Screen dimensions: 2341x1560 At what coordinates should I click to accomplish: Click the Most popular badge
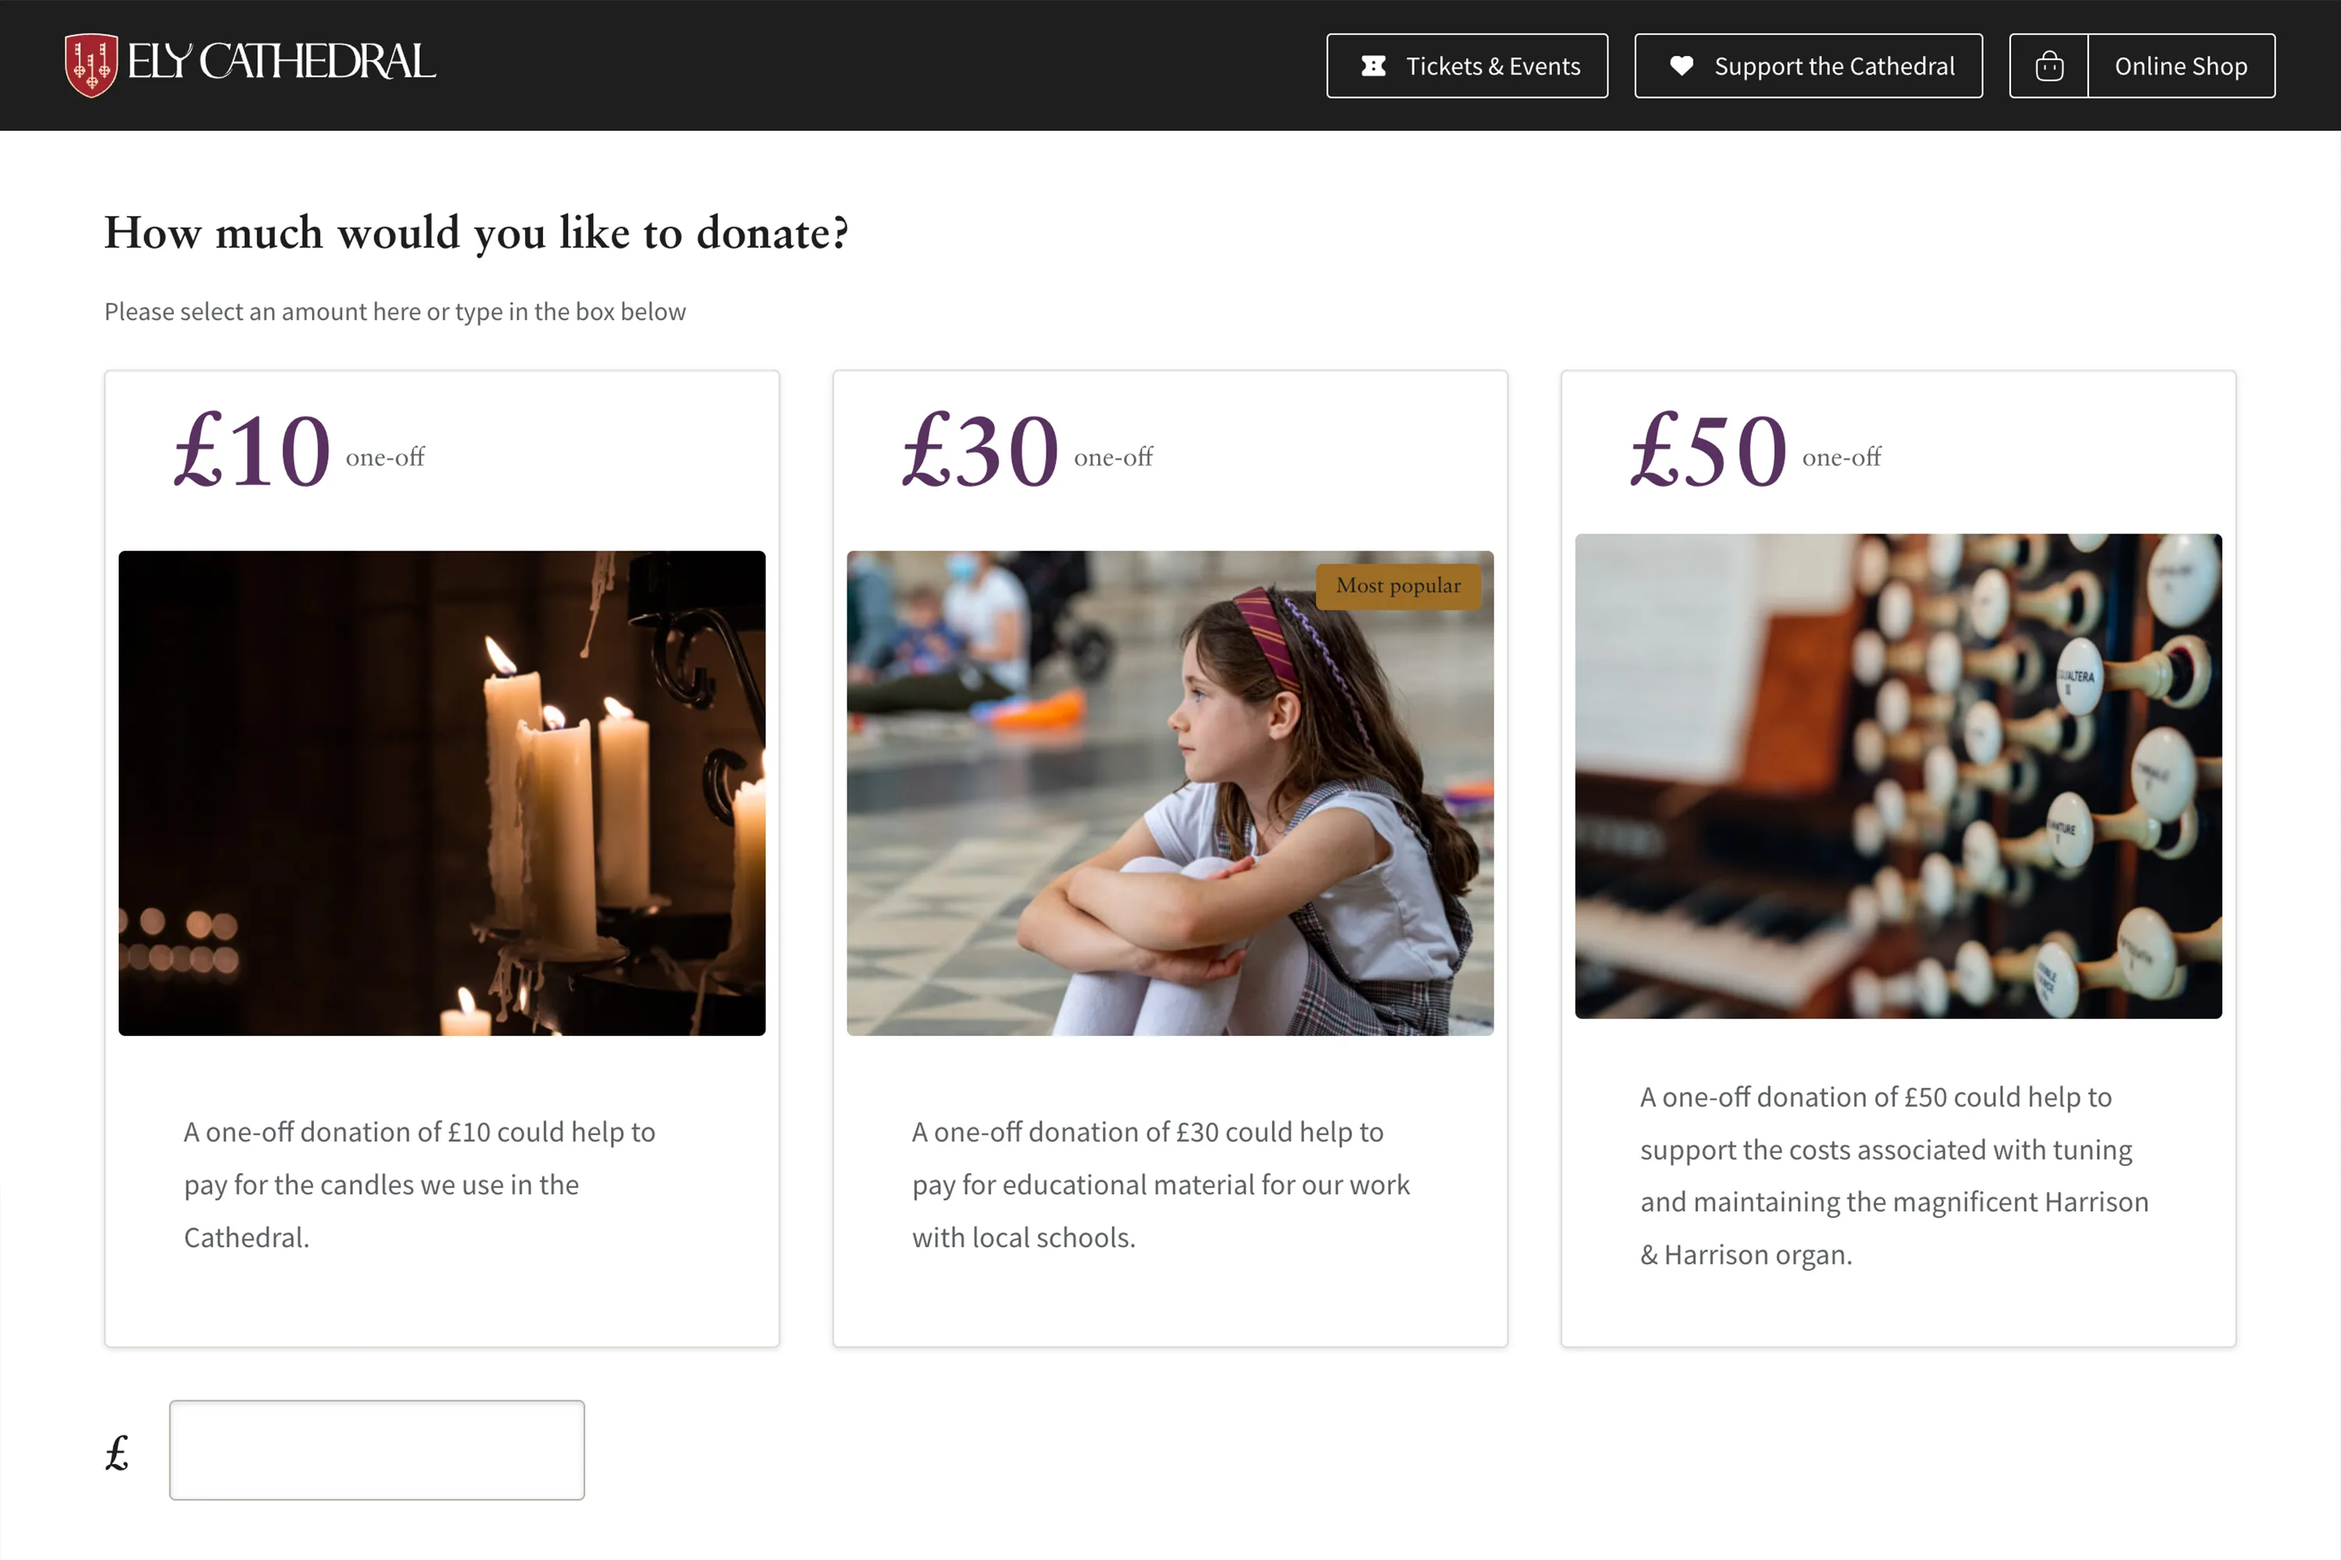(1398, 586)
